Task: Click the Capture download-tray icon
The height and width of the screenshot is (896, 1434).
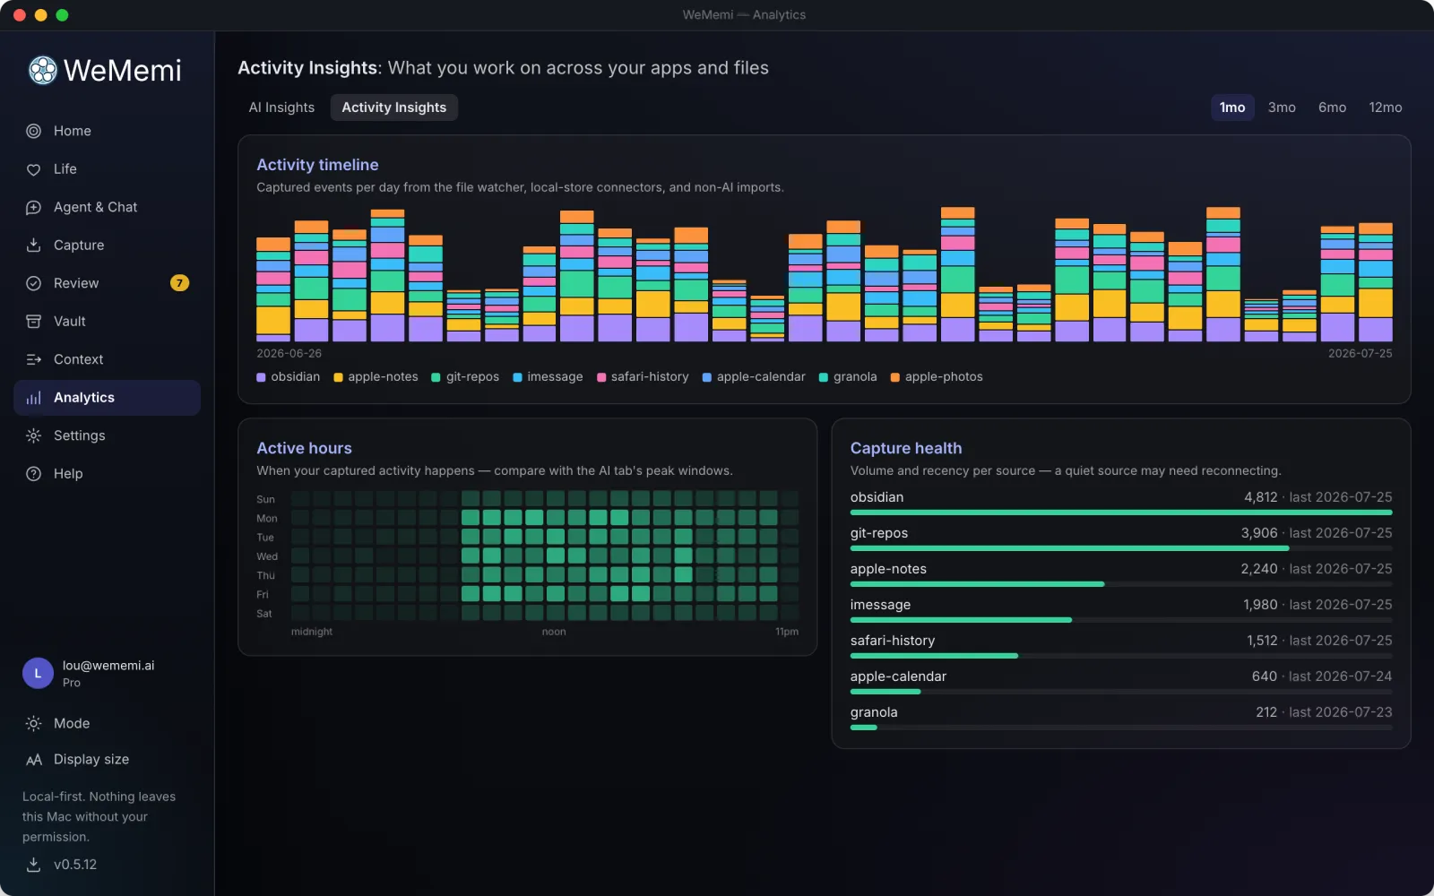Action: tap(33, 246)
